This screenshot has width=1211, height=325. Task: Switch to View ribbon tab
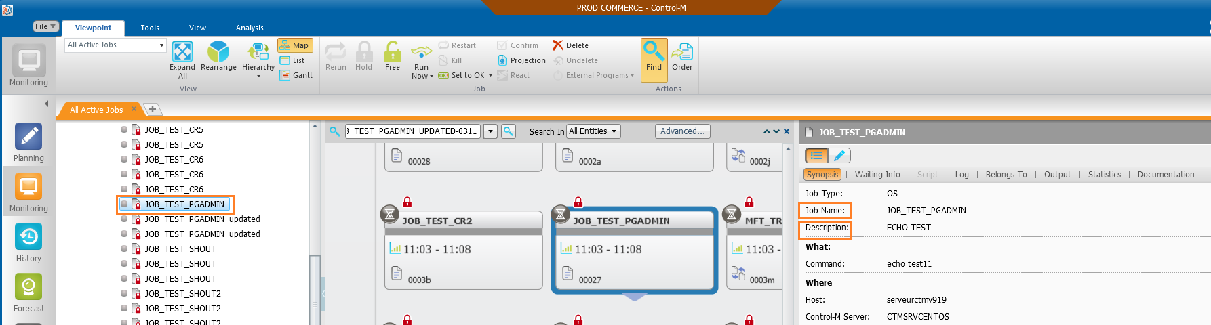click(x=197, y=28)
